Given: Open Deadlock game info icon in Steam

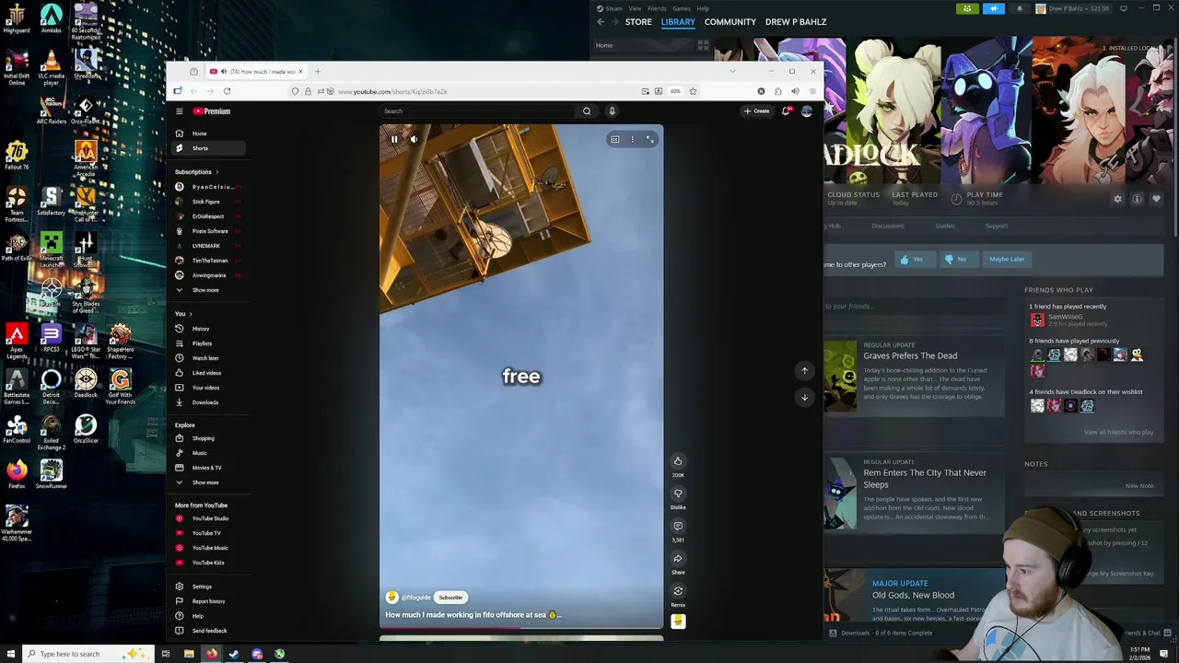Looking at the screenshot, I should pyautogui.click(x=1137, y=199).
